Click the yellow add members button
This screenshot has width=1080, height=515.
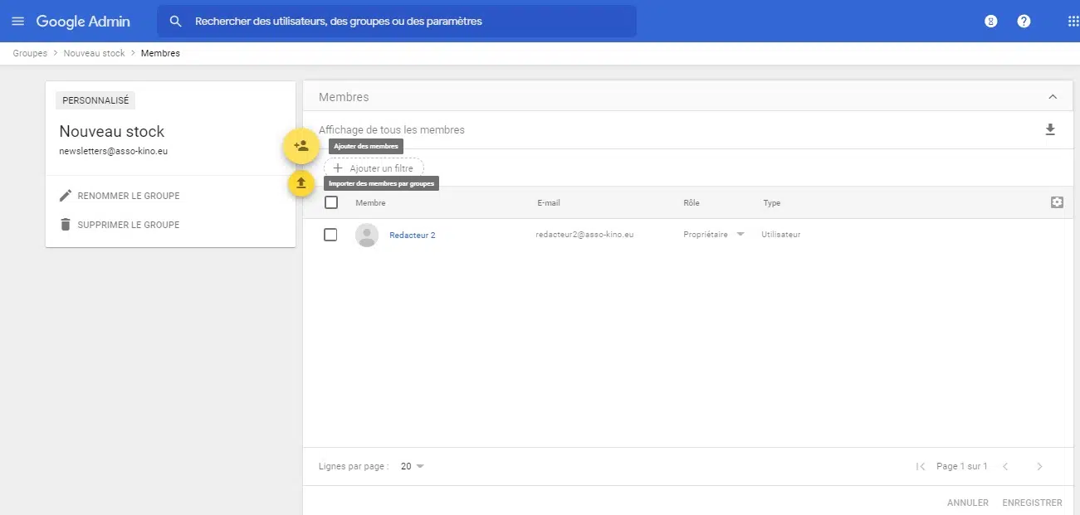click(301, 146)
